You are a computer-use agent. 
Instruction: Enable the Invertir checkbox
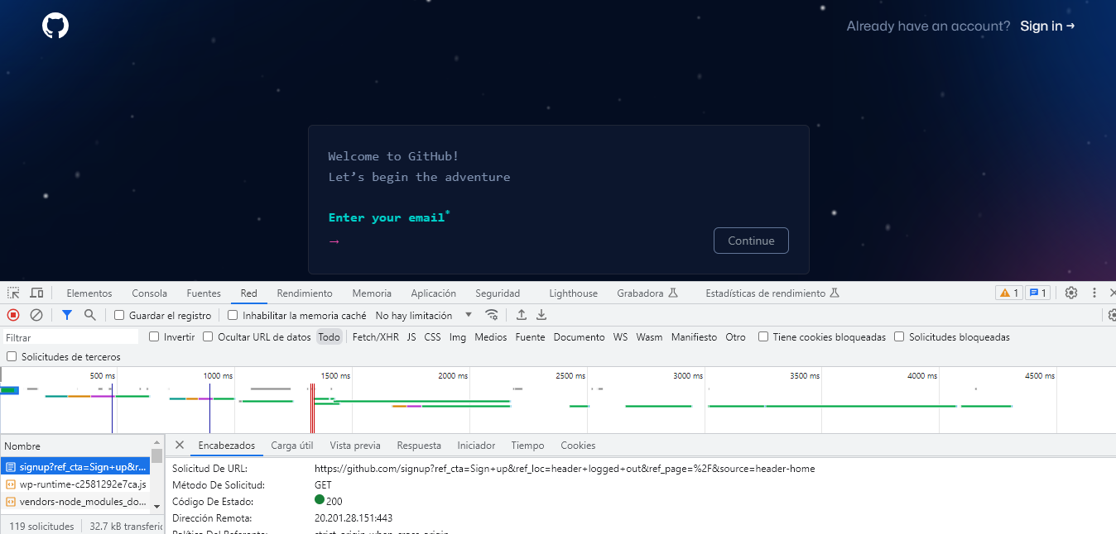pos(154,336)
